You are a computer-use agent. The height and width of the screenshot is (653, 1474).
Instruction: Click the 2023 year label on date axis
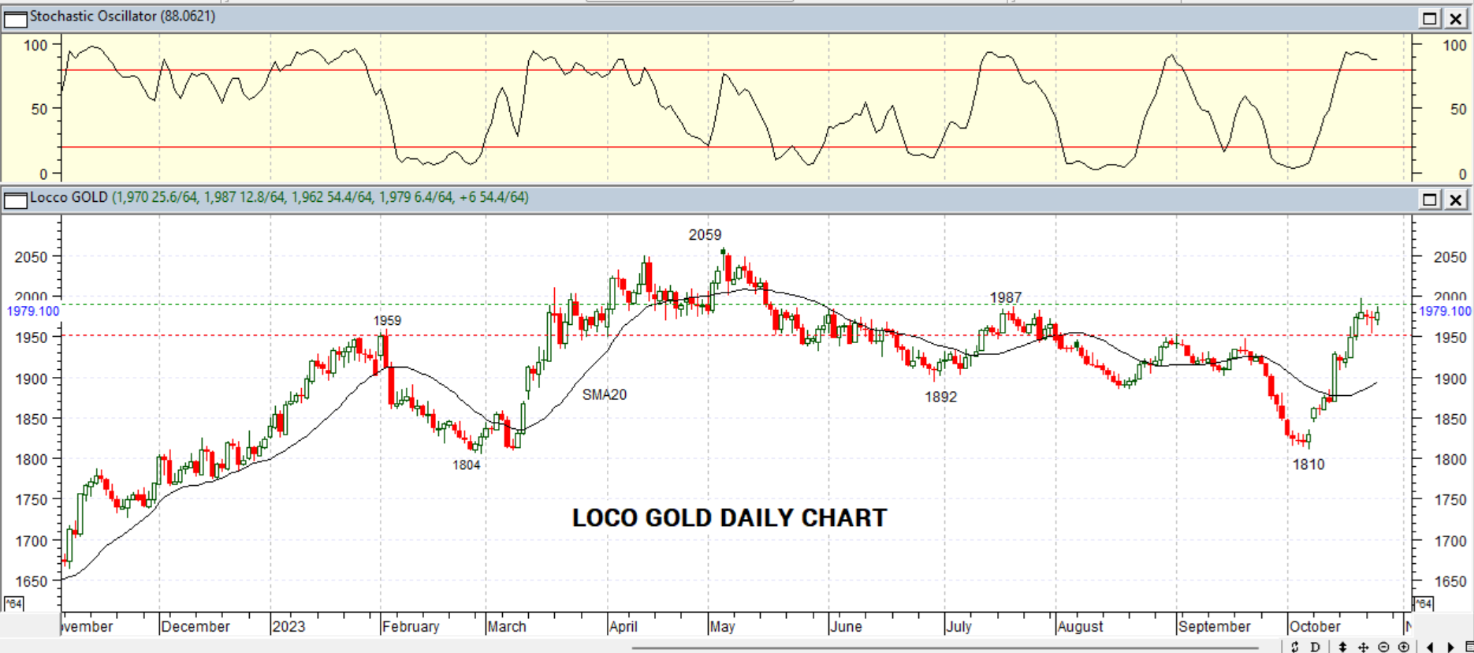(x=288, y=626)
